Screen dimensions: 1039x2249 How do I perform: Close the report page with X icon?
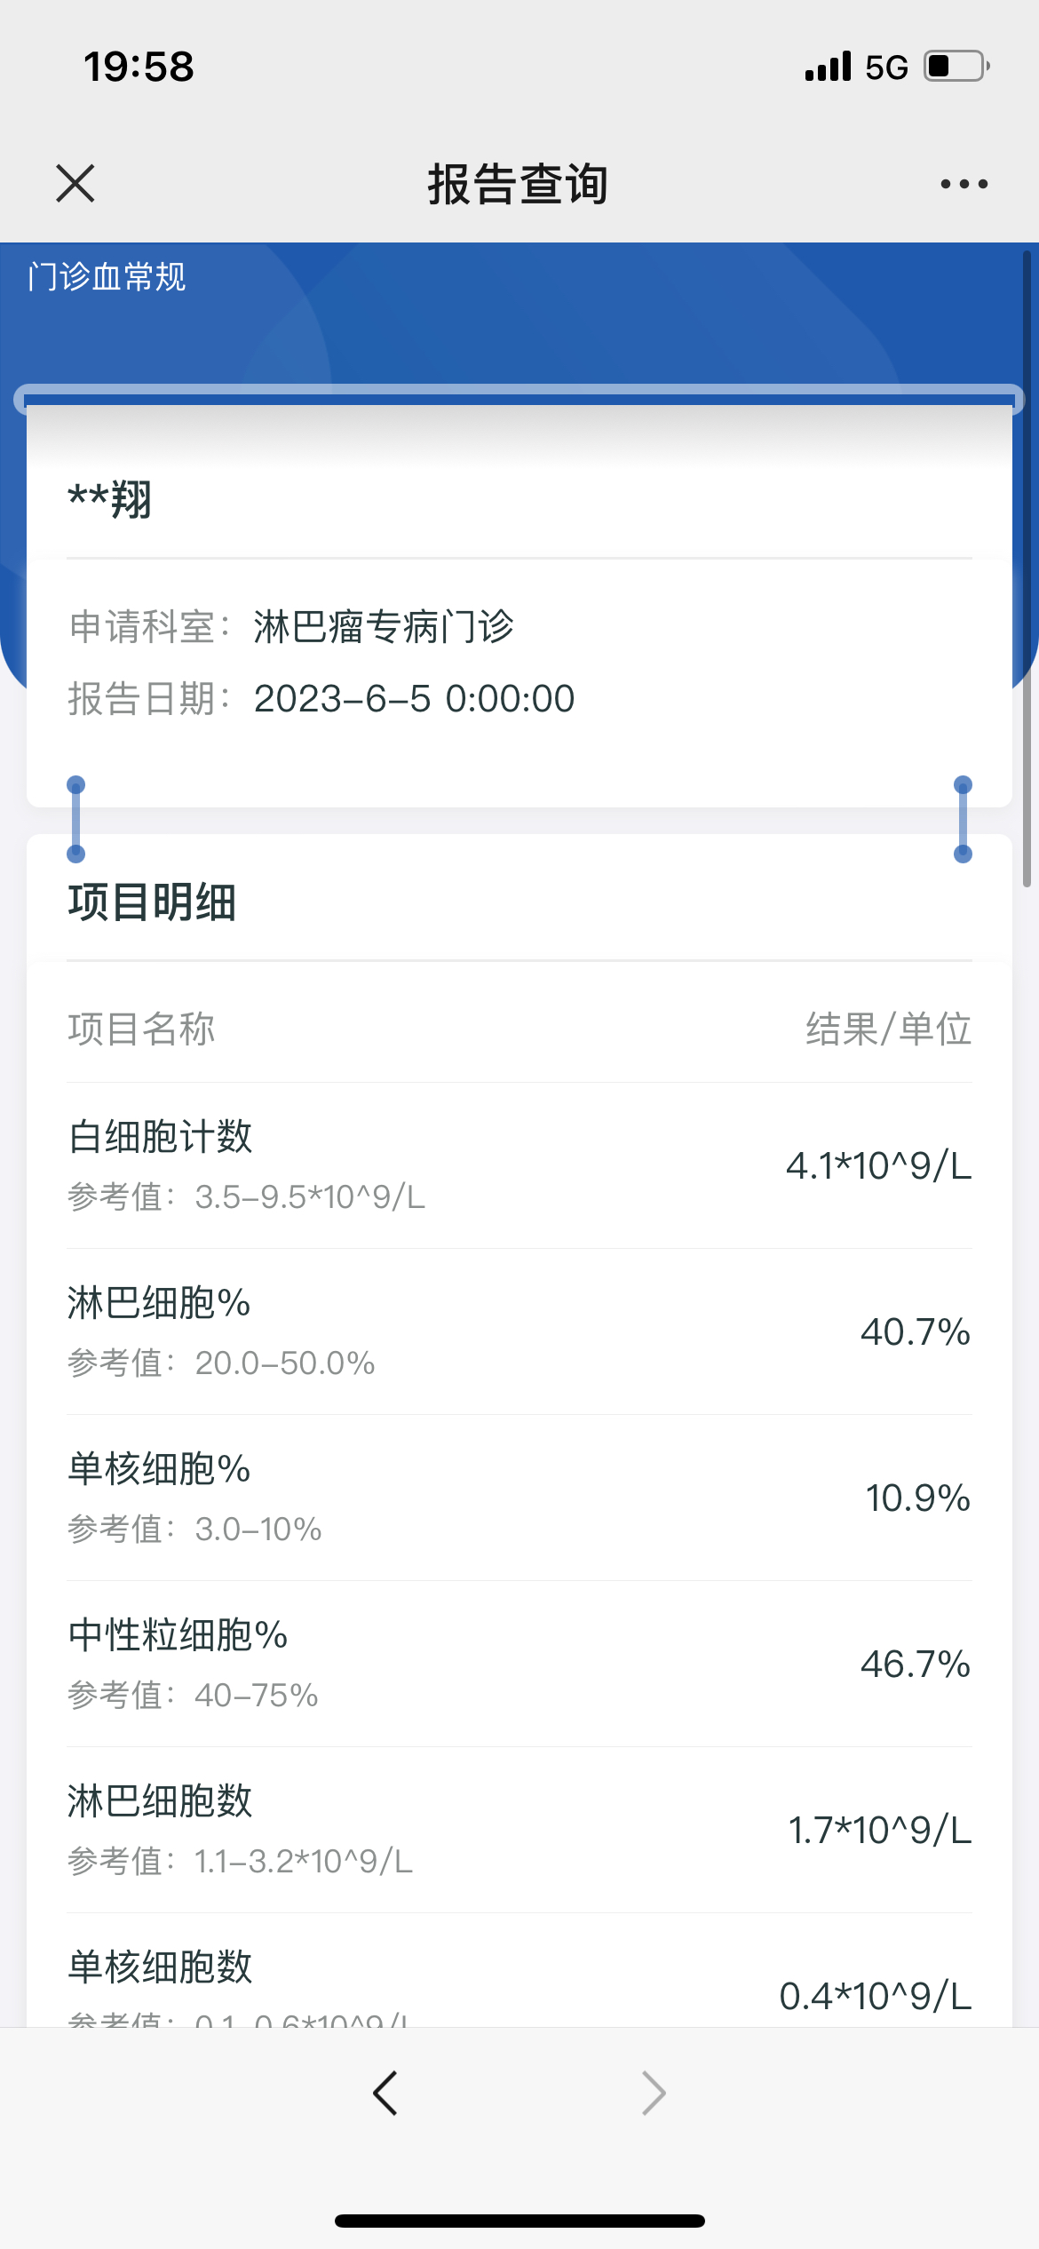point(75,184)
